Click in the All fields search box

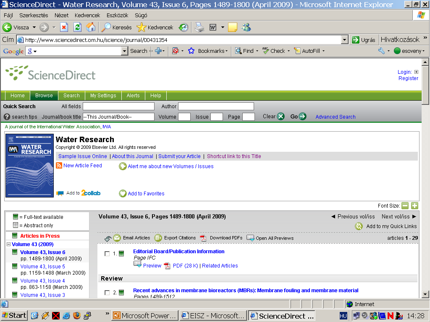tap(118, 106)
